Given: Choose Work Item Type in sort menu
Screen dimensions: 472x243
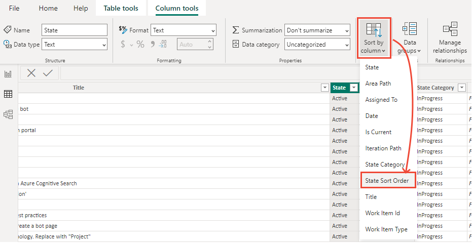Looking at the screenshot, I should [388, 229].
